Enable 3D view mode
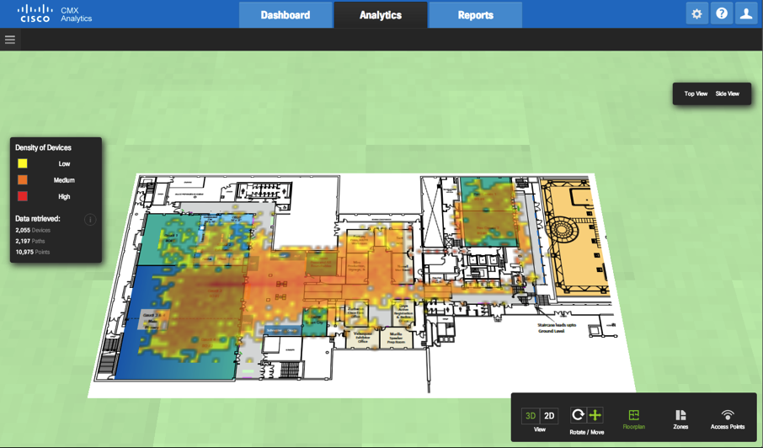The image size is (763, 448). tap(531, 416)
